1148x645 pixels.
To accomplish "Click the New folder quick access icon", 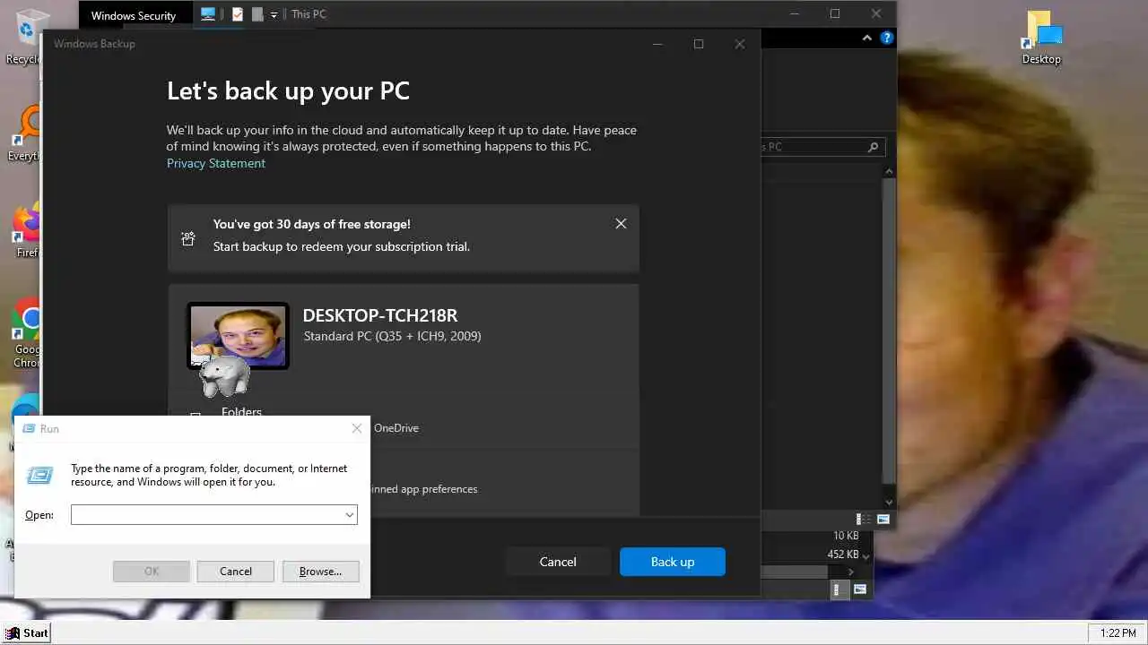I will click(x=258, y=14).
